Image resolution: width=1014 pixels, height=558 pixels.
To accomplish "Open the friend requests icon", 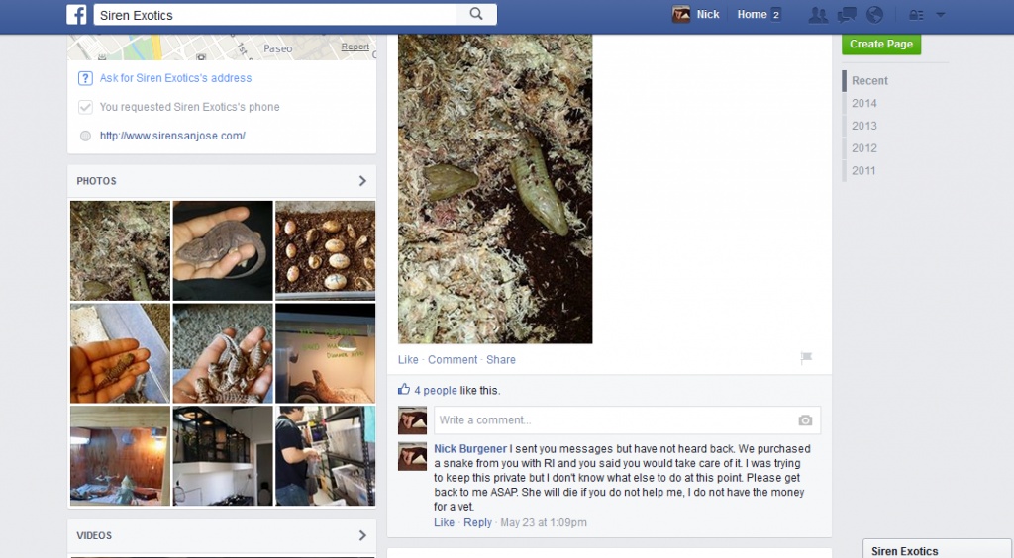I will tap(817, 14).
